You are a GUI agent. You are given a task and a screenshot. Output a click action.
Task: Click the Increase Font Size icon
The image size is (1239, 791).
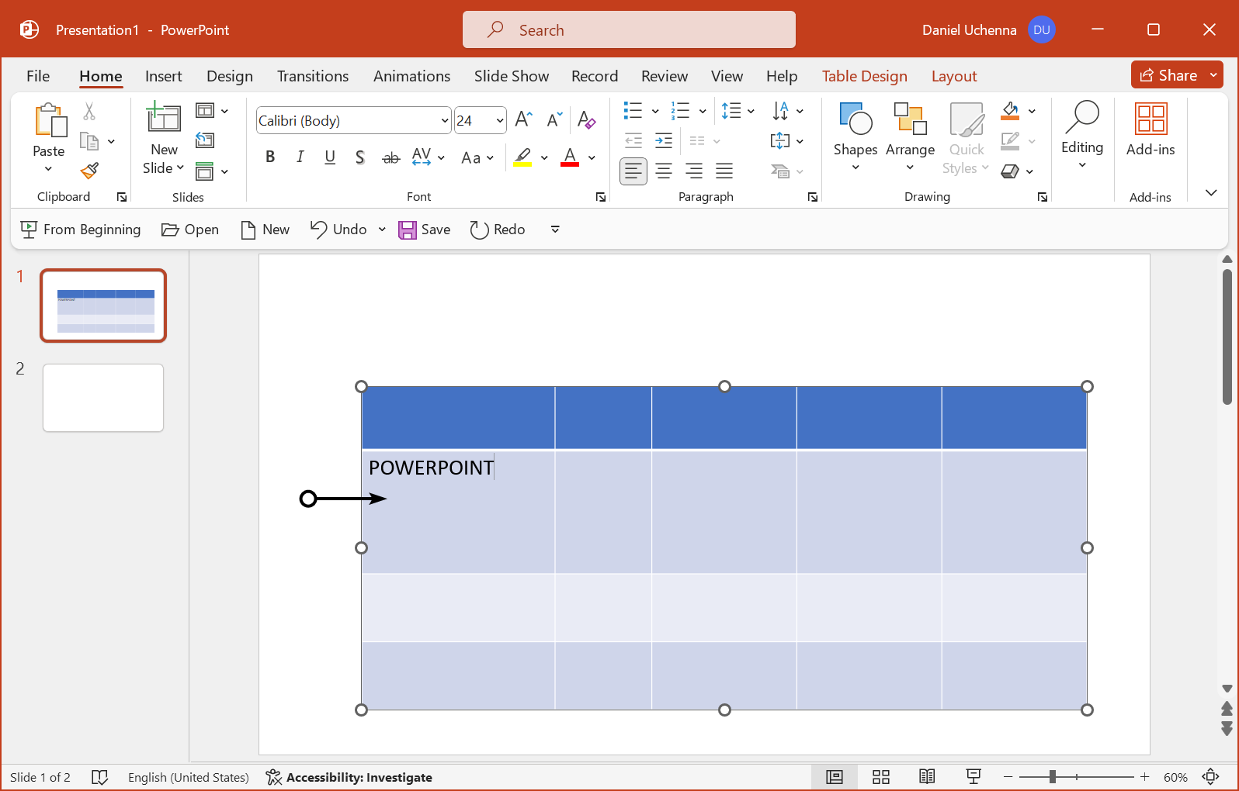click(x=523, y=120)
